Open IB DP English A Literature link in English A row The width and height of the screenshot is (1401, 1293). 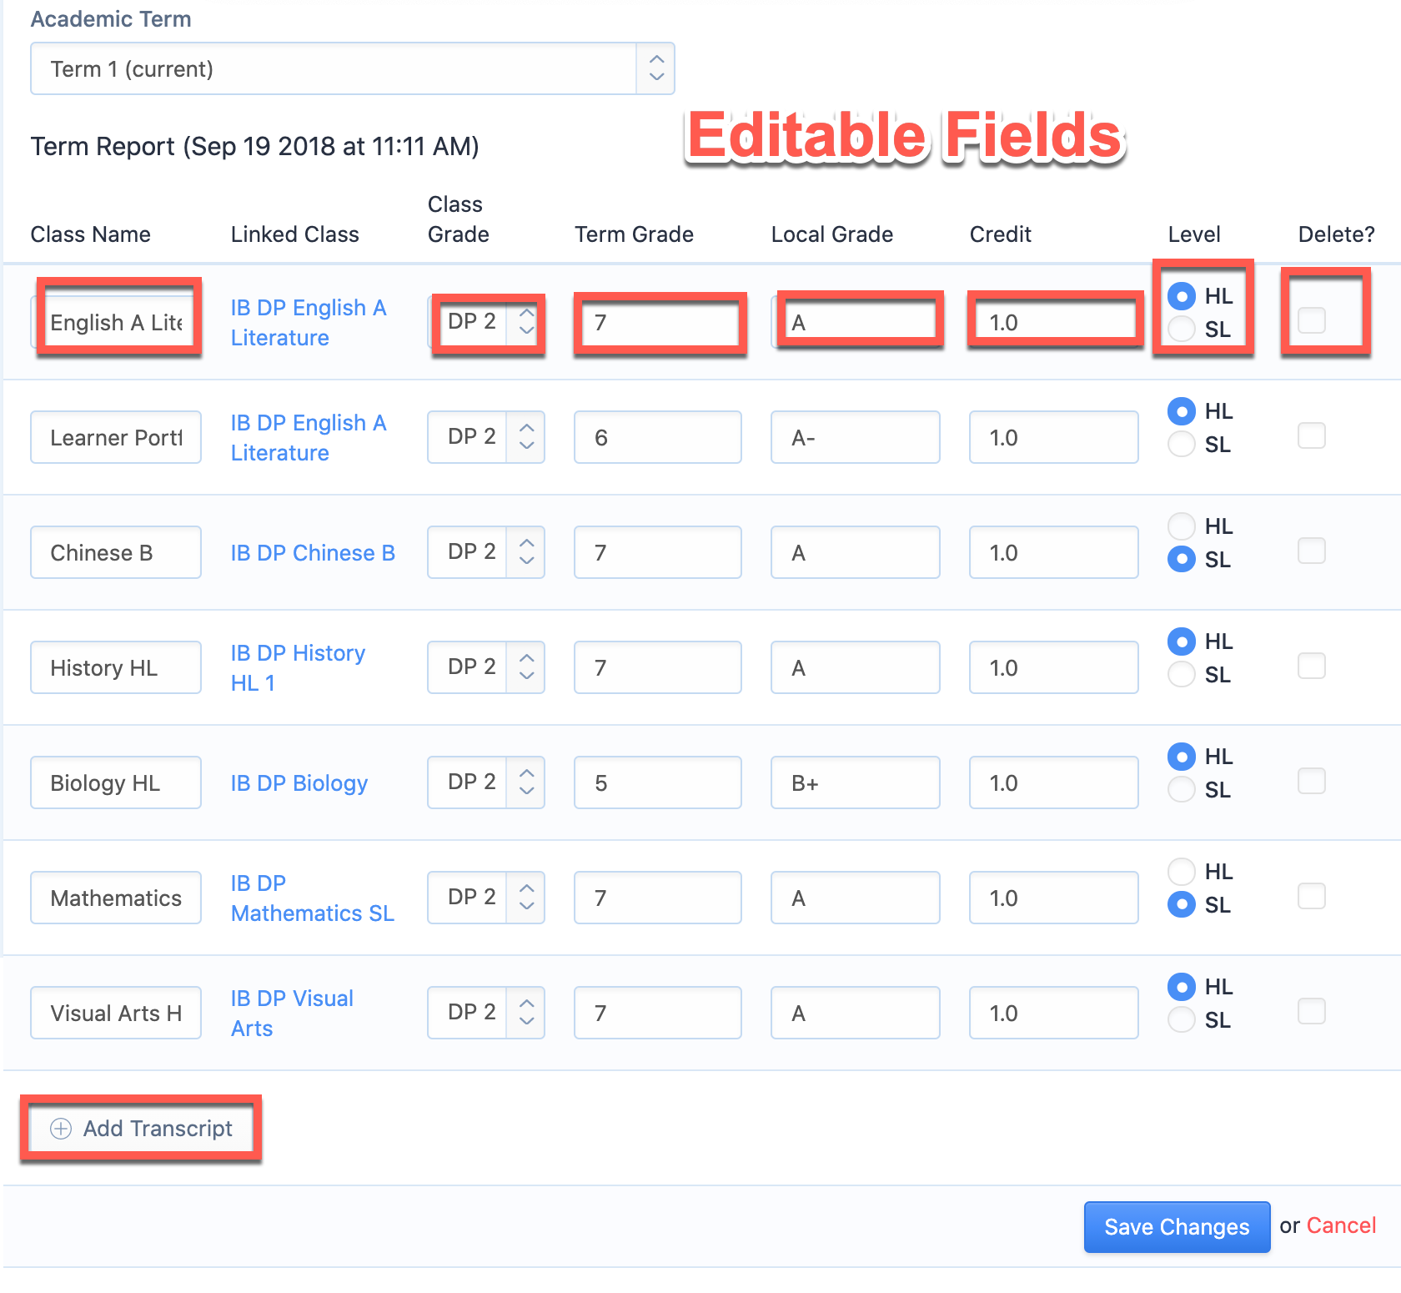(x=309, y=323)
